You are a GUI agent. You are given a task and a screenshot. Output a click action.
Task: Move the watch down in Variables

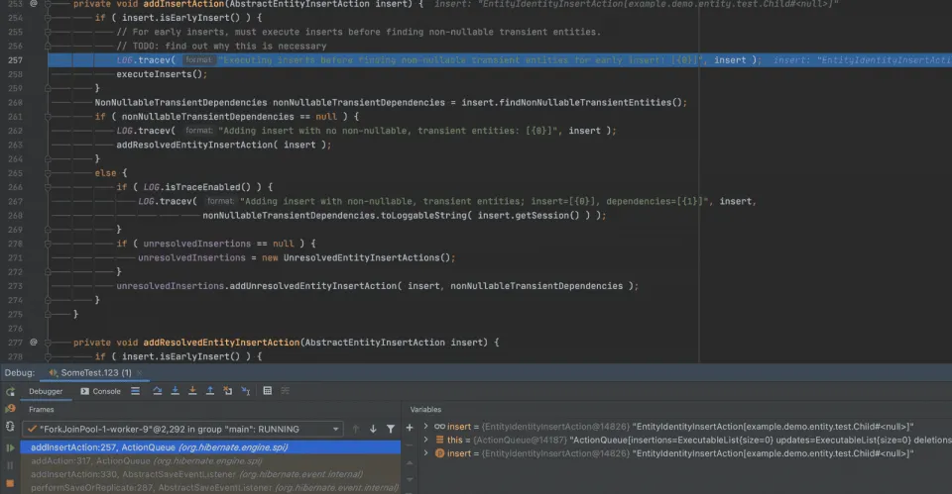(x=410, y=479)
